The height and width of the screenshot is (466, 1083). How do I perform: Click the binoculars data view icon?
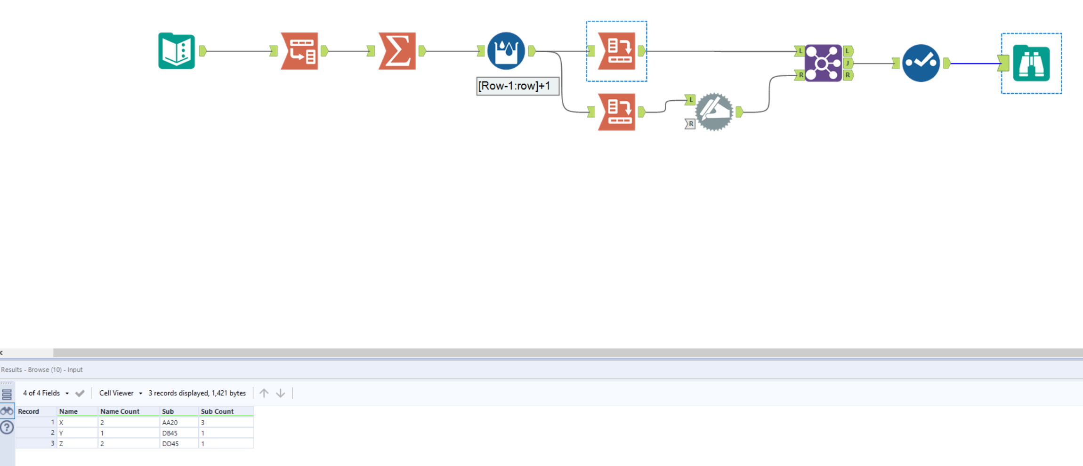[x=7, y=411]
